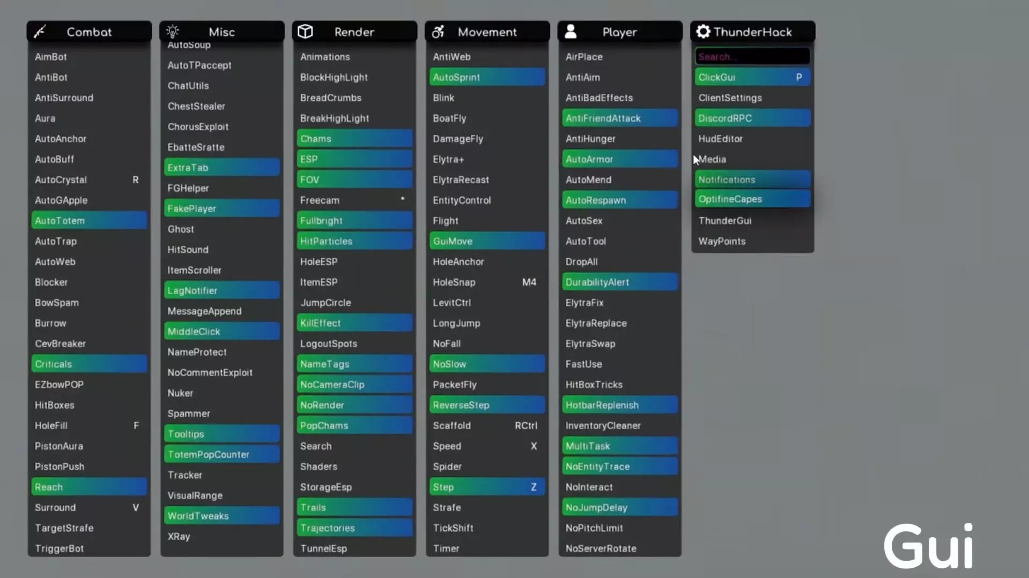
Task: Turn off the Criticals module
Action: coord(89,364)
